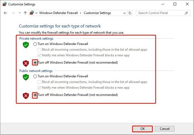Select Turn off Firewall for Public network
The image size is (194, 135).
click(35, 95)
